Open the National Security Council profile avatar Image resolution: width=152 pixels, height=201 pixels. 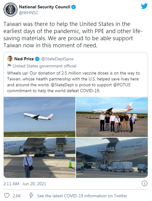pos(11,10)
